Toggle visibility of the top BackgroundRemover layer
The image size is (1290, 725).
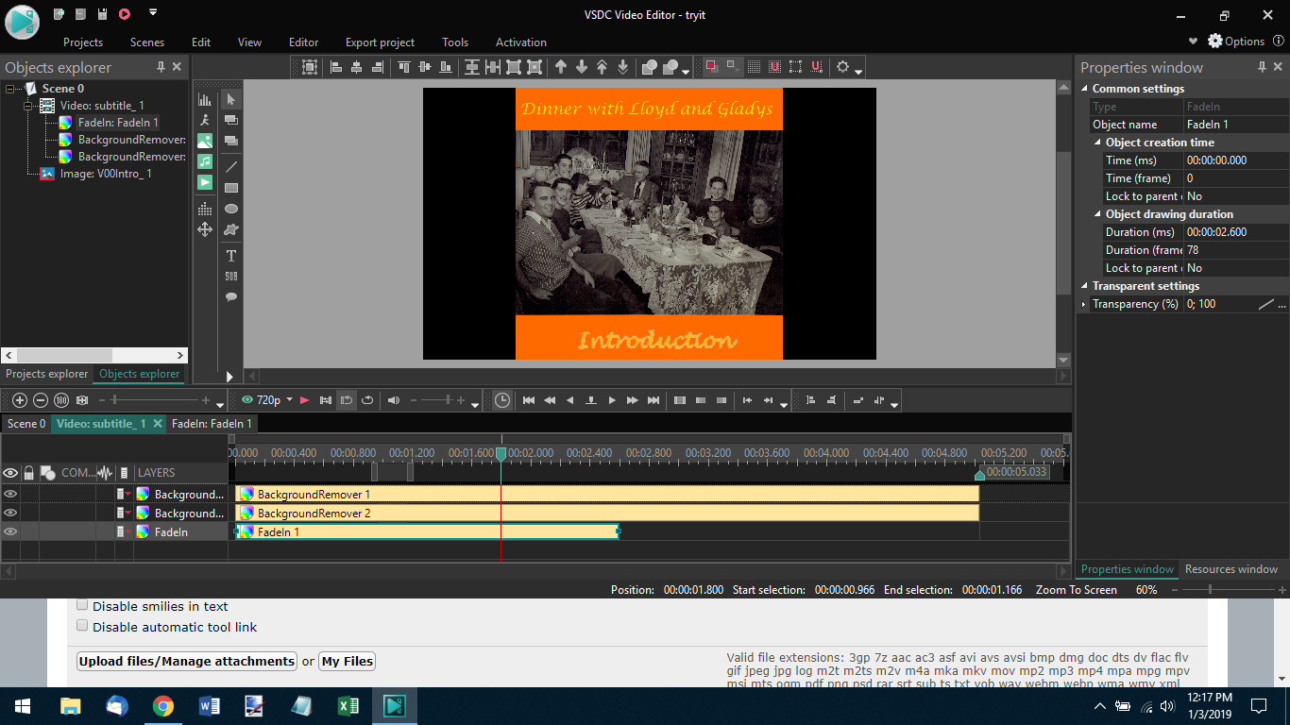point(10,494)
